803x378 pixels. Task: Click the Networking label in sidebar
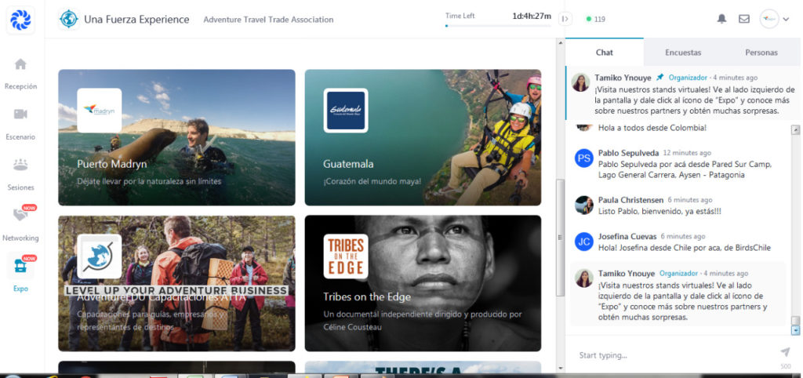pyautogui.click(x=20, y=238)
